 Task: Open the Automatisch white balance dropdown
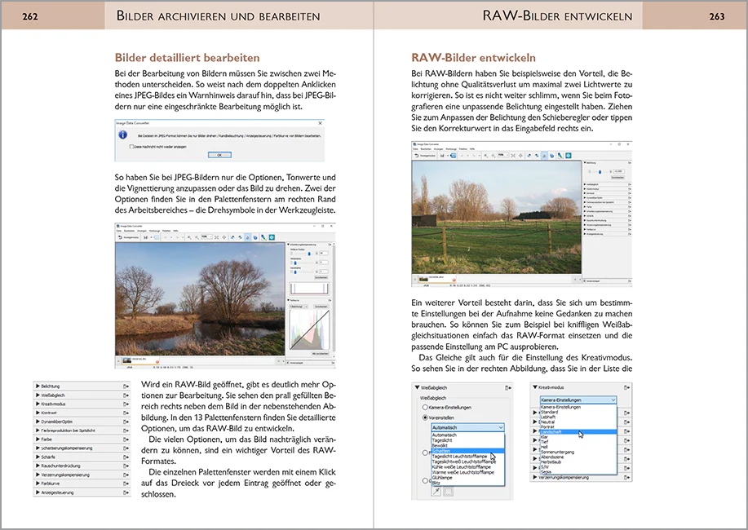point(467,427)
